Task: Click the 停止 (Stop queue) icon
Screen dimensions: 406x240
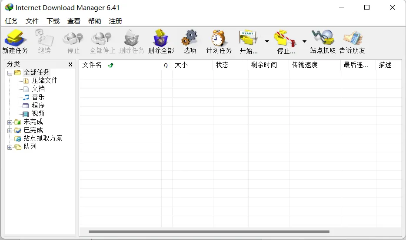Action: click(286, 39)
